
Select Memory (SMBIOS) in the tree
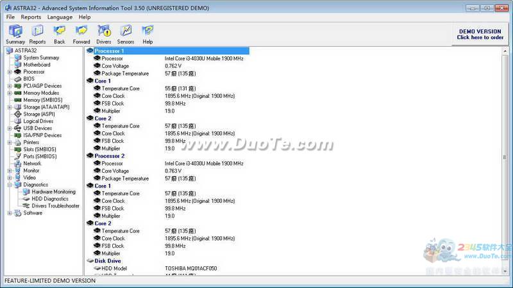[43, 100]
